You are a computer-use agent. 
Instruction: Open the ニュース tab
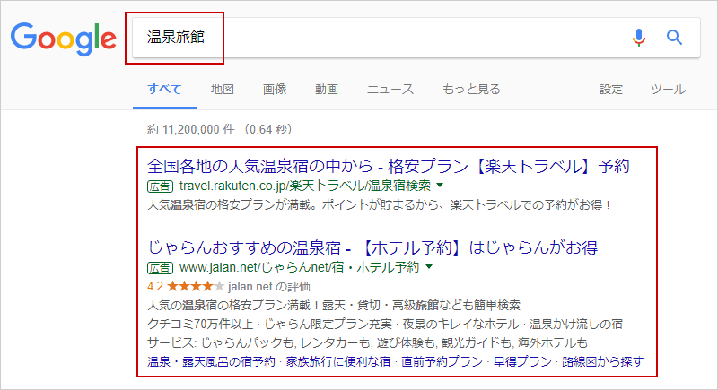click(390, 89)
